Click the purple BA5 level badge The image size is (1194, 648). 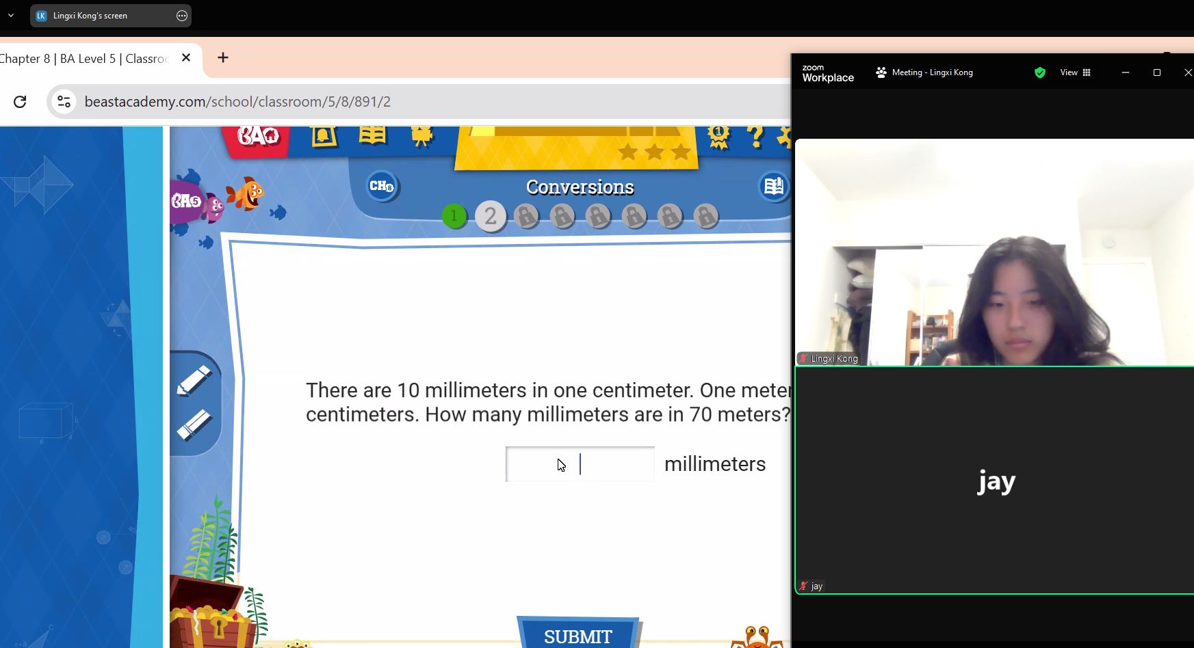pos(188,202)
